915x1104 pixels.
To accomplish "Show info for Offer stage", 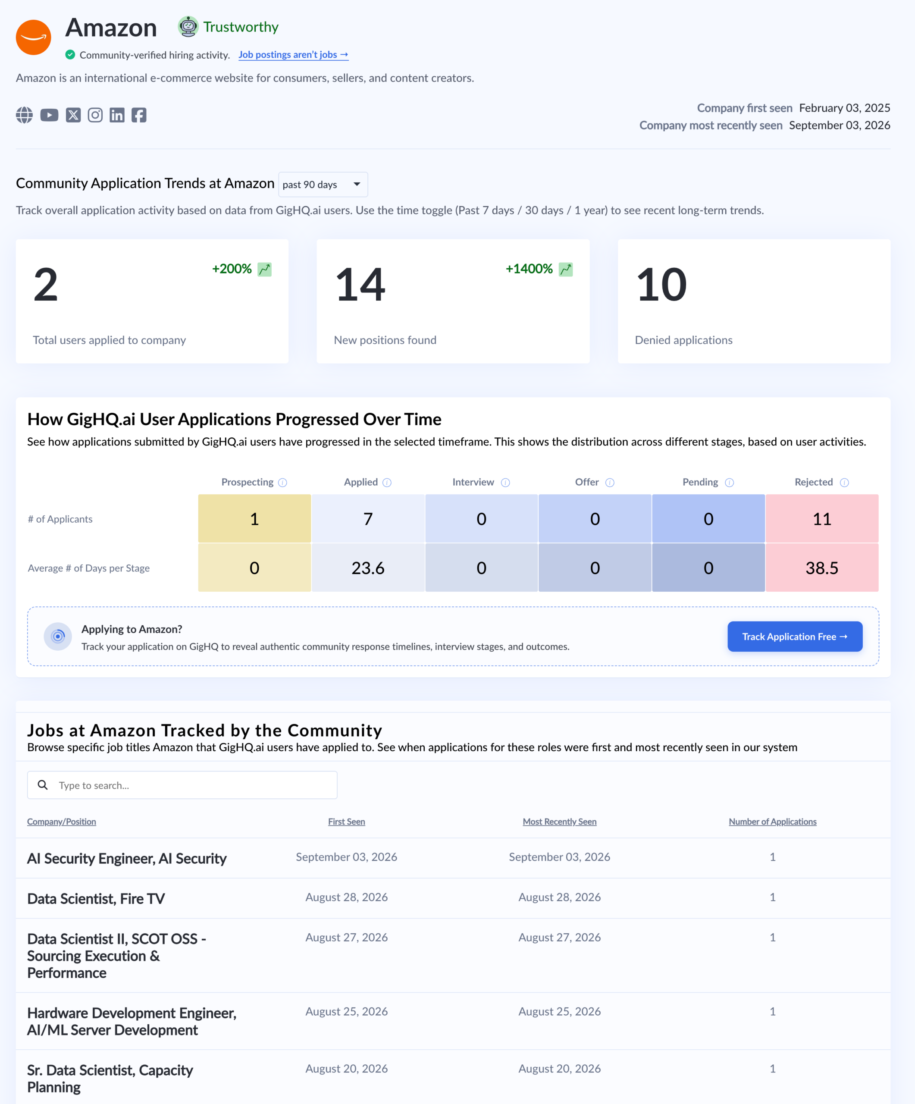I will 610,483.
